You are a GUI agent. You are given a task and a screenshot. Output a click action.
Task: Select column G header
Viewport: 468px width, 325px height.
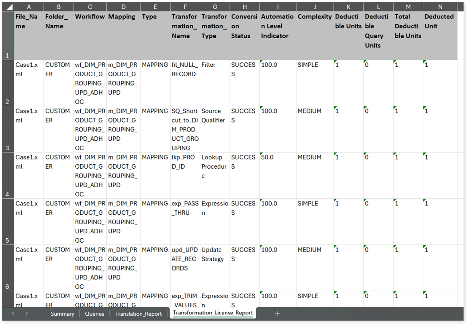coord(215,7)
